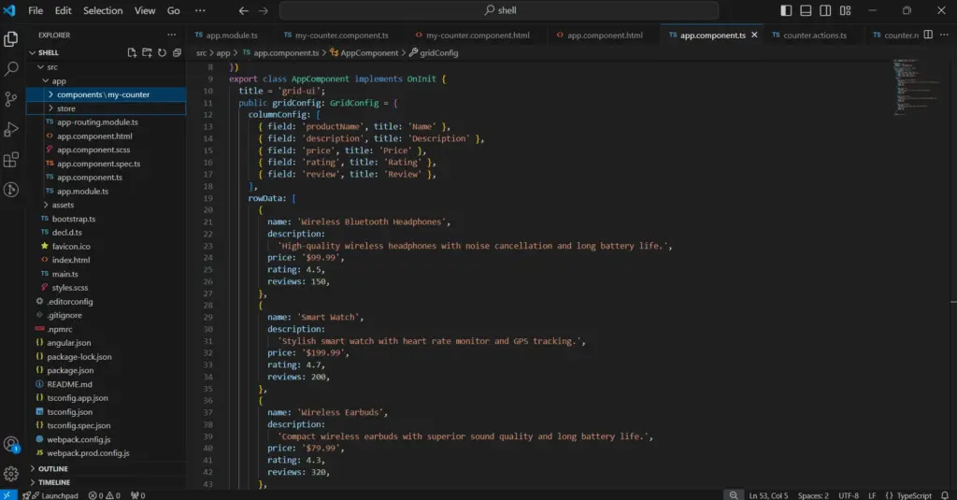The width and height of the screenshot is (957, 500).
Task: Open the View menu
Action: point(145,10)
